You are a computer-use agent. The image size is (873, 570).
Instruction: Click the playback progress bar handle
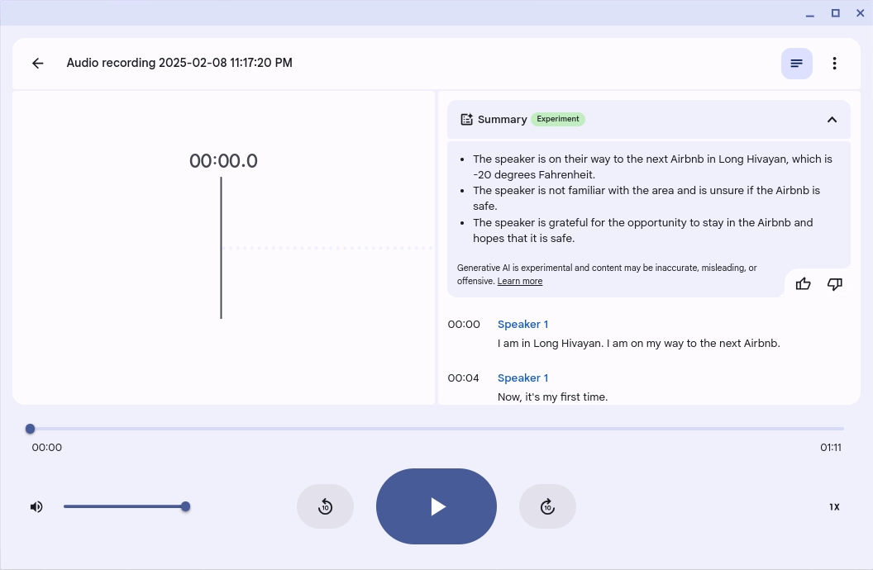(x=31, y=429)
